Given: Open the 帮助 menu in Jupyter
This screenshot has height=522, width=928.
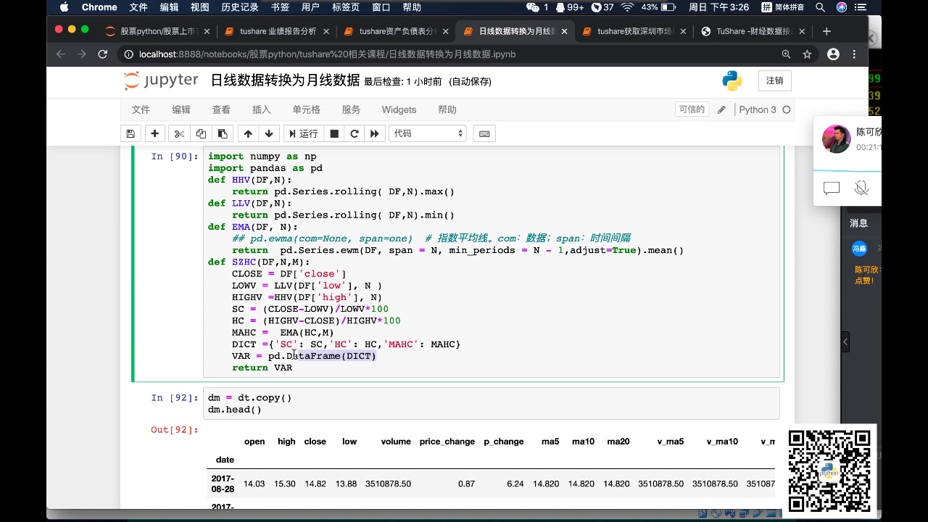Looking at the screenshot, I should (447, 109).
